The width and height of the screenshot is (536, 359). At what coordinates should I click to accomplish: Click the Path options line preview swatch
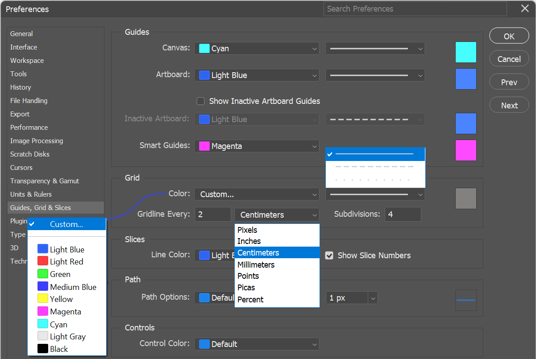[465, 300]
